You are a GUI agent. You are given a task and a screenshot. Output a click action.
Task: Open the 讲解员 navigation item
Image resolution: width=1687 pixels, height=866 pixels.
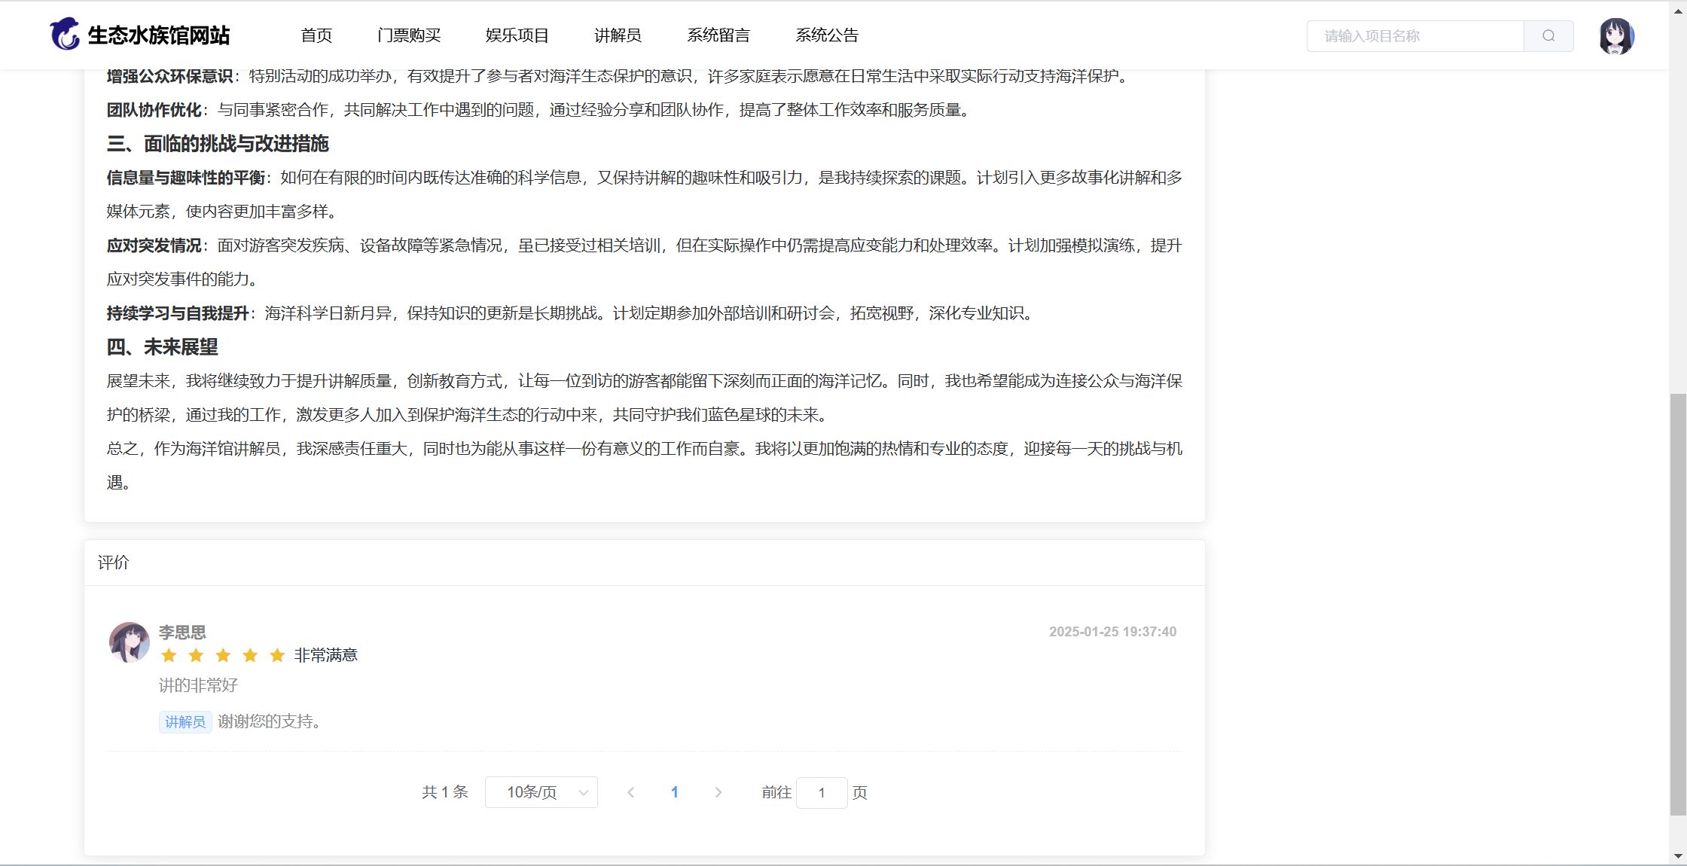618,35
